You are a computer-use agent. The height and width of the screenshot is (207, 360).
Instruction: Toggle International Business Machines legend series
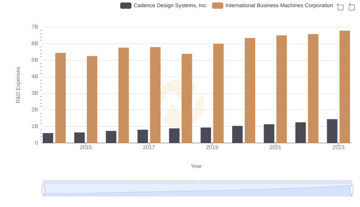[272, 5]
